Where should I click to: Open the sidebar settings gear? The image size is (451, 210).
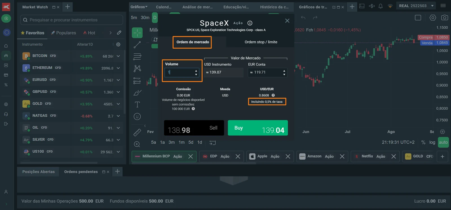[x=6, y=104]
